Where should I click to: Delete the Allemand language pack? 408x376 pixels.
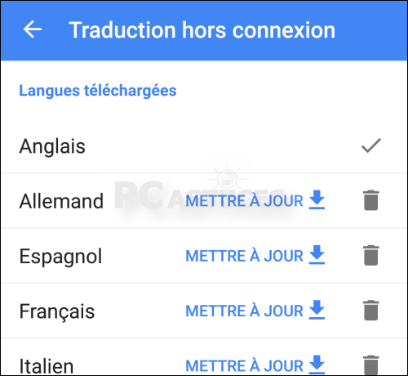point(371,200)
